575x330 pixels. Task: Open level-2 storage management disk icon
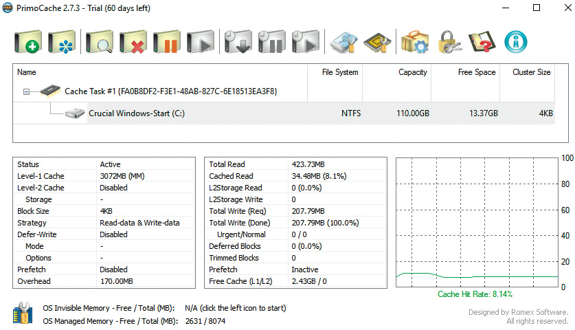tap(343, 42)
